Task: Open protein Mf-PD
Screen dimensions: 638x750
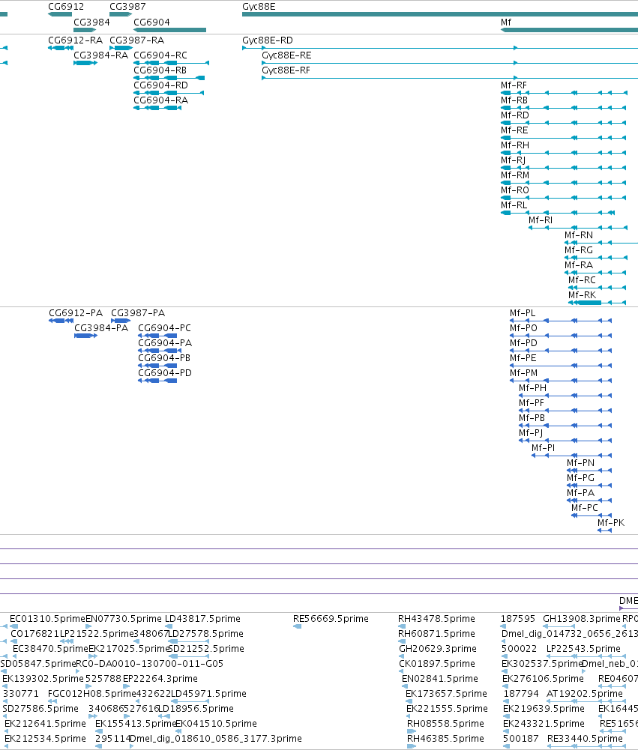Action: pos(523,342)
